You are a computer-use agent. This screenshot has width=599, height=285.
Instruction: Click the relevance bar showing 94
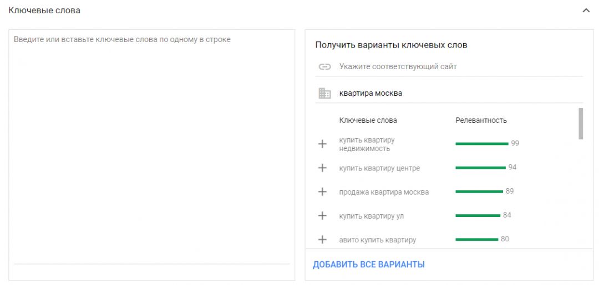[x=480, y=168]
